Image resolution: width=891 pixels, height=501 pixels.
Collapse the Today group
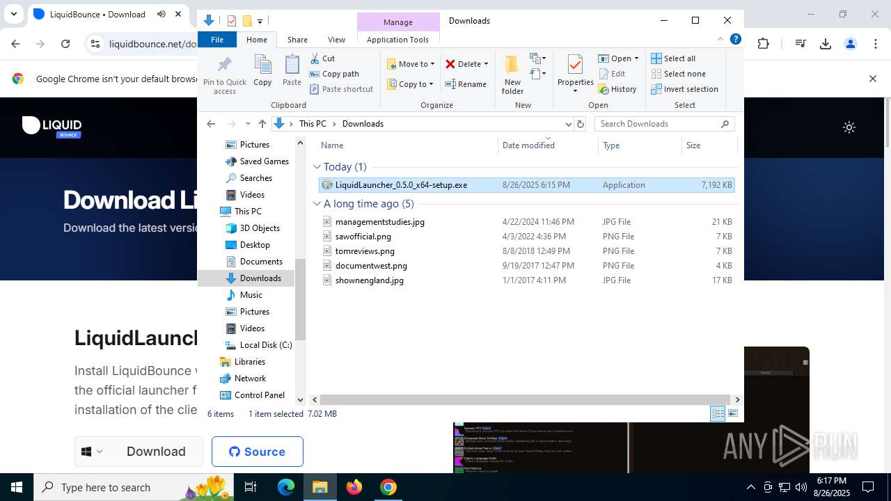coord(317,167)
